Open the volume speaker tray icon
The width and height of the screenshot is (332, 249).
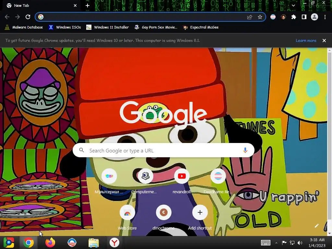coord(300,243)
